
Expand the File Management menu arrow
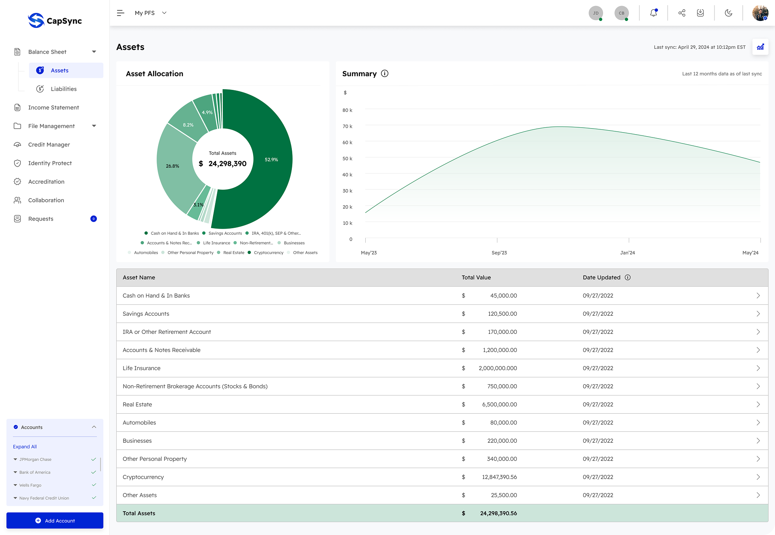(x=94, y=126)
